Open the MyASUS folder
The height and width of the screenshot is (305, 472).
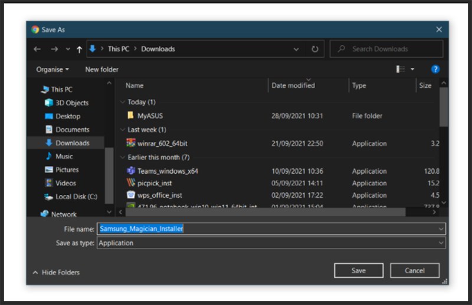coord(150,116)
